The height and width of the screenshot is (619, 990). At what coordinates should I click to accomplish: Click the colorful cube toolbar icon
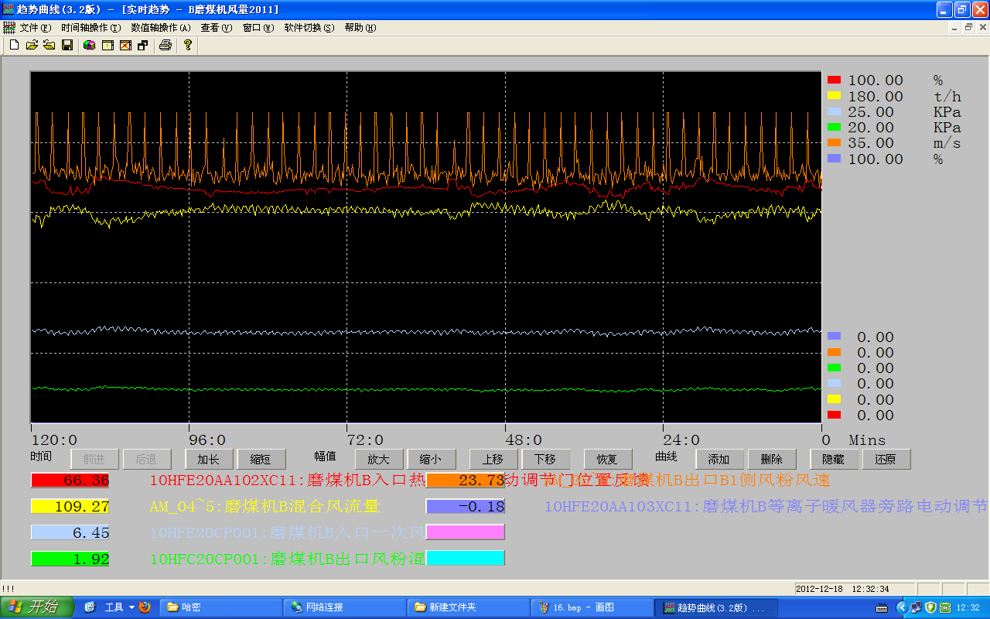coord(89,46)
